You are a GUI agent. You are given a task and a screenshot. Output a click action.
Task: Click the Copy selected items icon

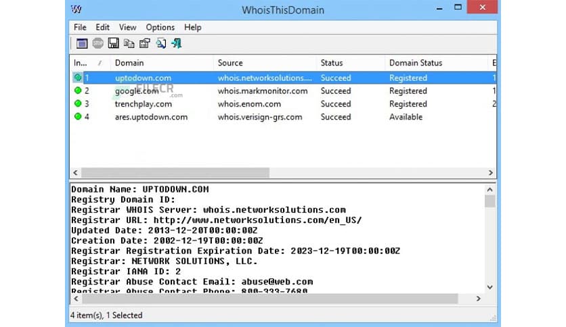click(129, 43)
